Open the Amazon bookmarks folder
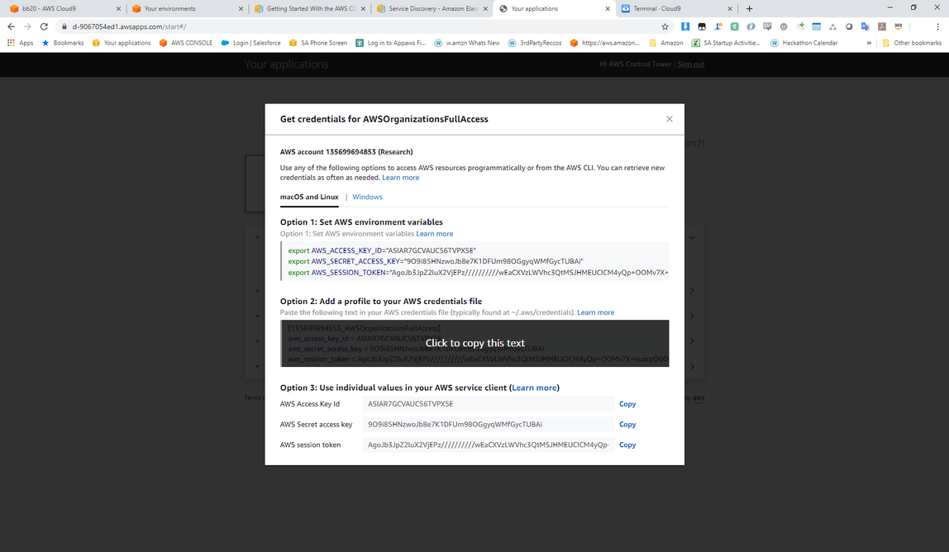 (x=665, y=43)
